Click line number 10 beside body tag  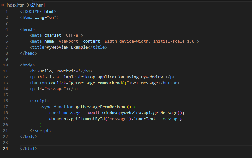click(5, 65)
